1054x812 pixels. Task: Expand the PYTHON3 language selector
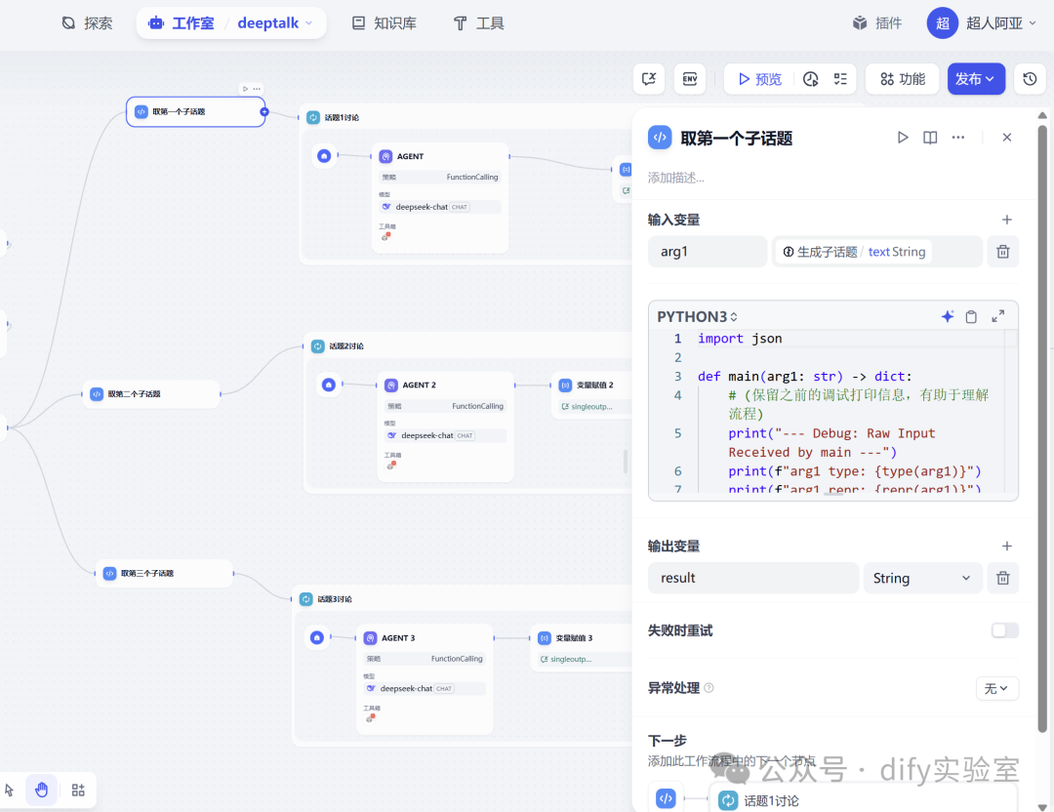(697, 316)
